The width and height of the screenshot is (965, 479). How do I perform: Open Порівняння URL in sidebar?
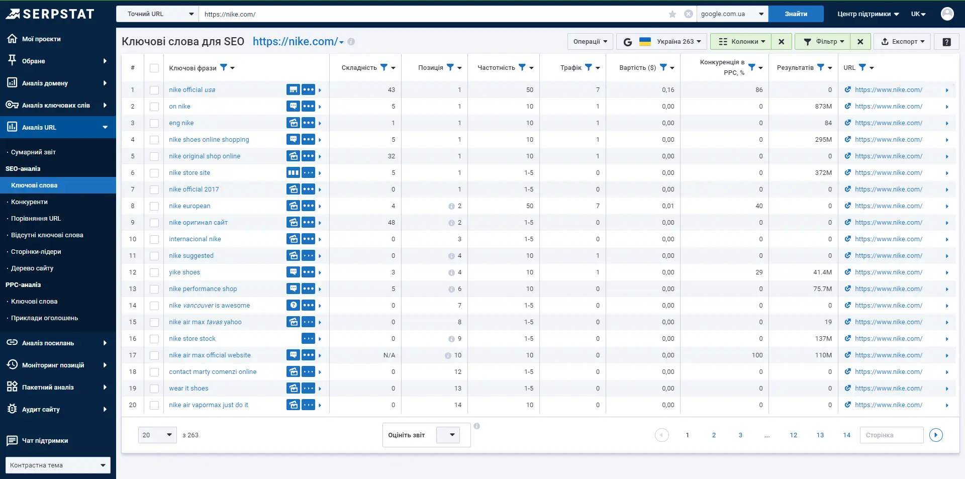click(36, 218)
